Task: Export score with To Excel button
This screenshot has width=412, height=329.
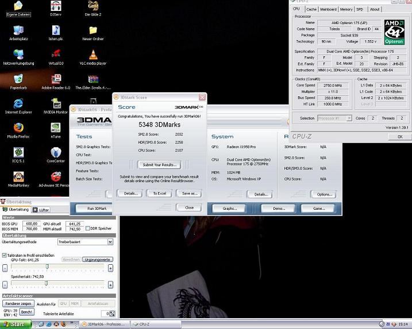Action: 160,194
